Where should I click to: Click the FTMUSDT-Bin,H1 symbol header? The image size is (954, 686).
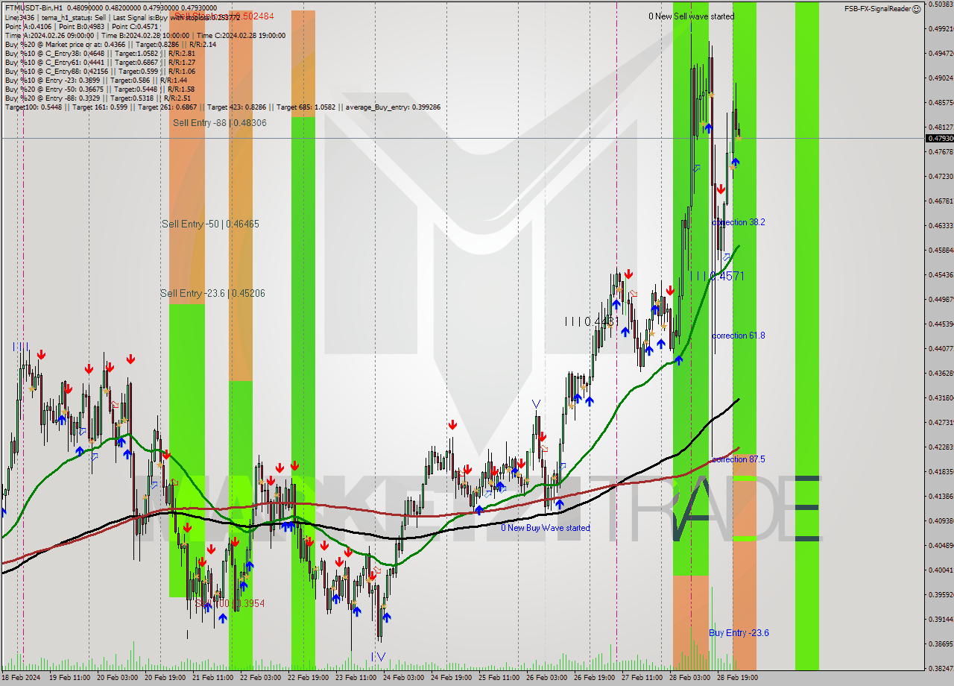(34, 7)
